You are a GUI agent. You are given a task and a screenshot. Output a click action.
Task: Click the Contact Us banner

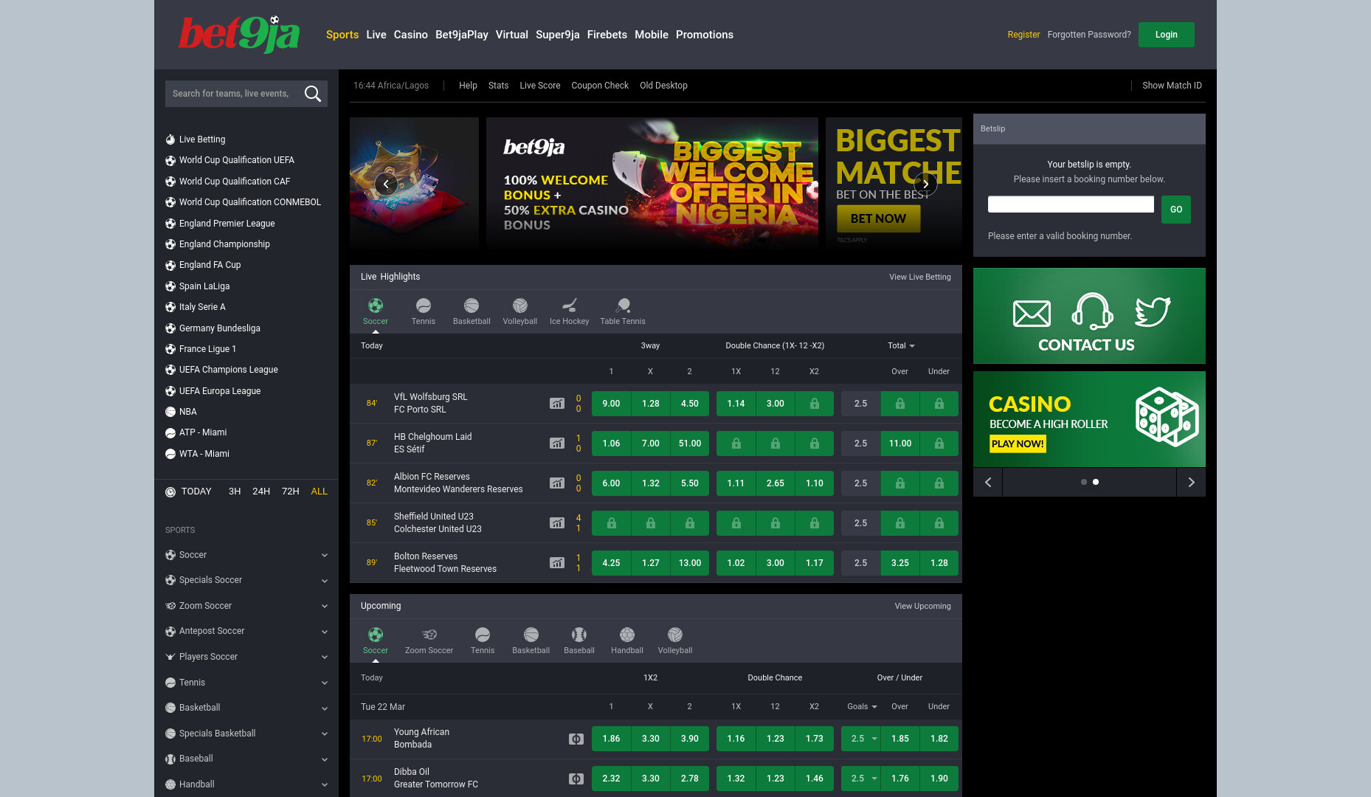click(1089, 316)
